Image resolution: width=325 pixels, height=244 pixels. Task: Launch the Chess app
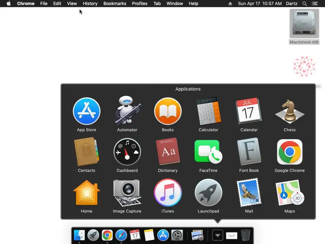(x=289, y=111)
